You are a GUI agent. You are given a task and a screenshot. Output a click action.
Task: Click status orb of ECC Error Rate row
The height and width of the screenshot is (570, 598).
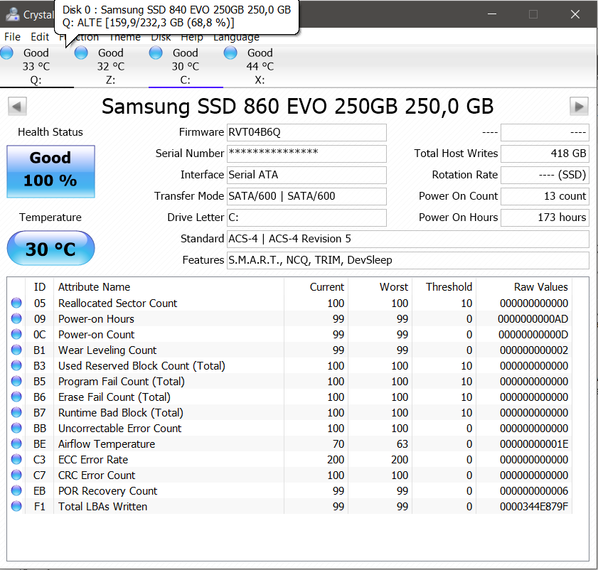pos(16,459)
